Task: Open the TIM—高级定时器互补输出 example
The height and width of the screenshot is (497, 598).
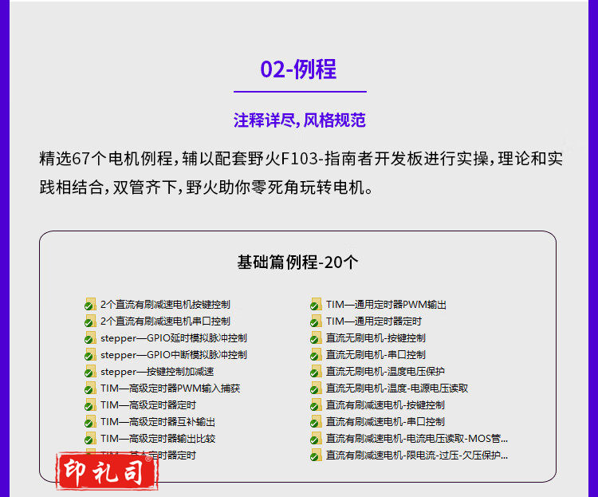Action: [157, 422]
